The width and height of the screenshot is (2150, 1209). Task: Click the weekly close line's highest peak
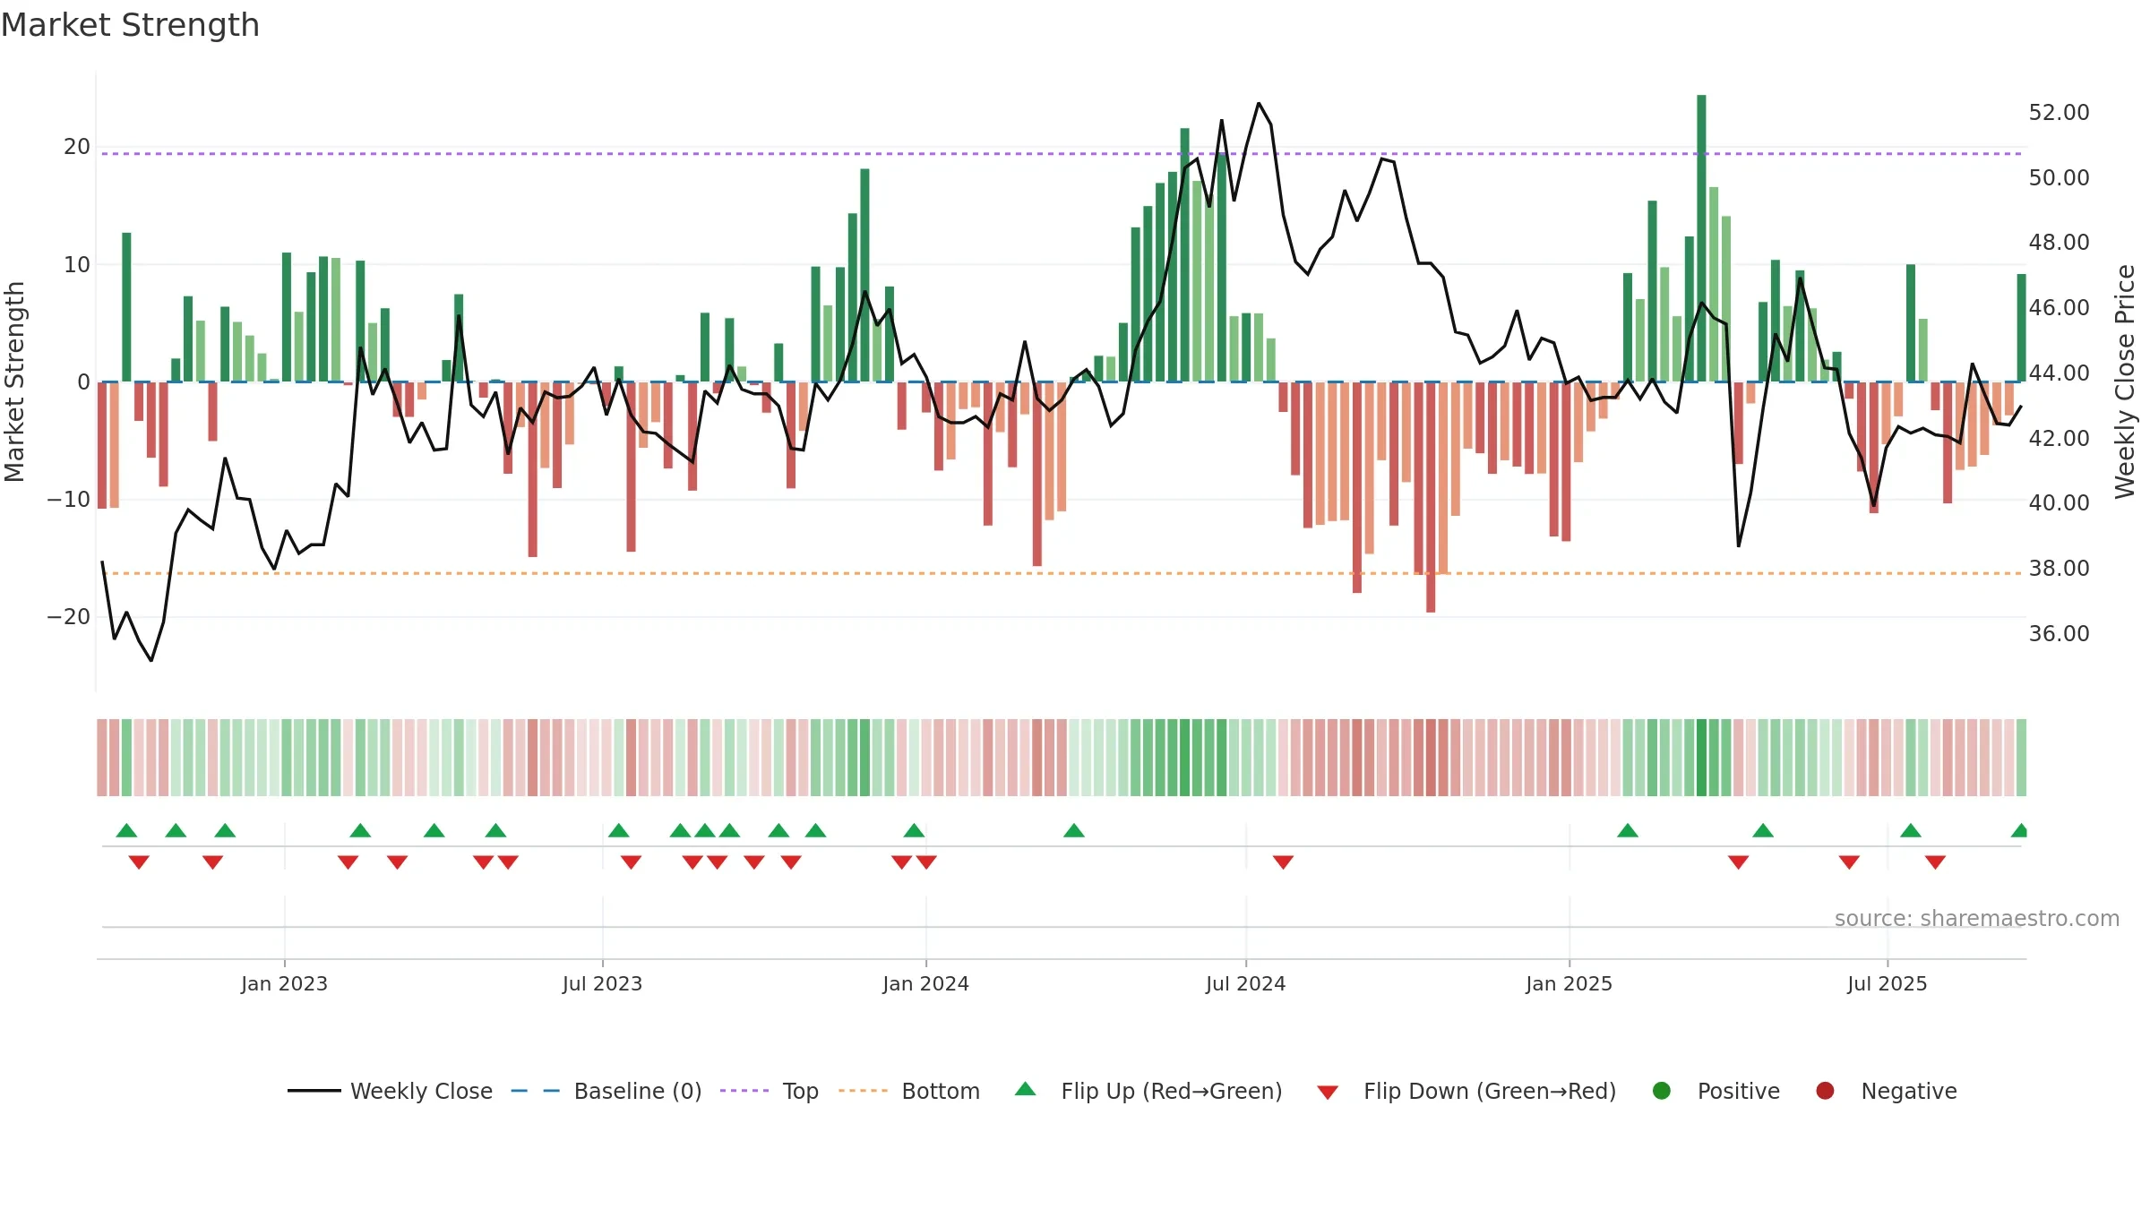pos(1259,103)
